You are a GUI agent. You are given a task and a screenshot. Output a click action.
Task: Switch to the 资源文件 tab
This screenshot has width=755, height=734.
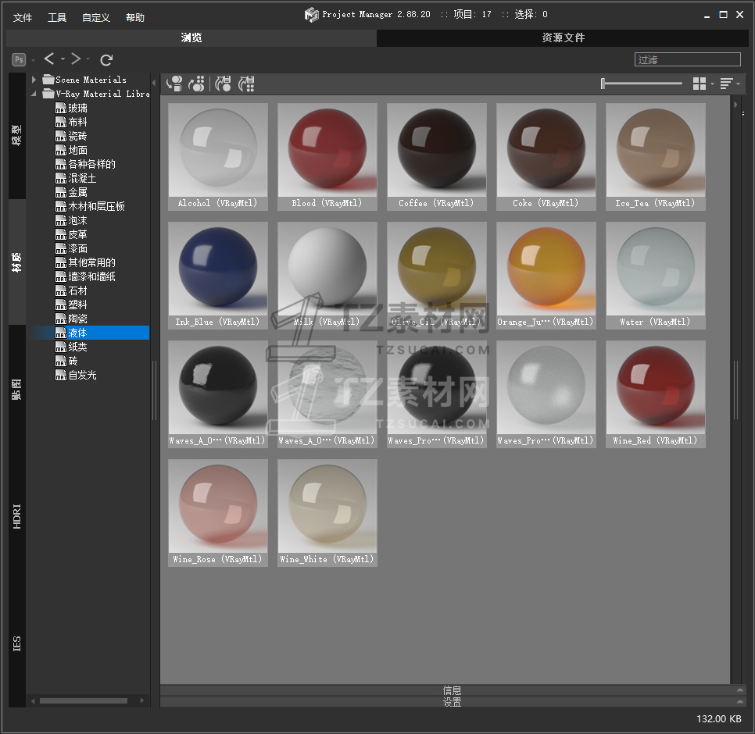(x=563, y=37)
